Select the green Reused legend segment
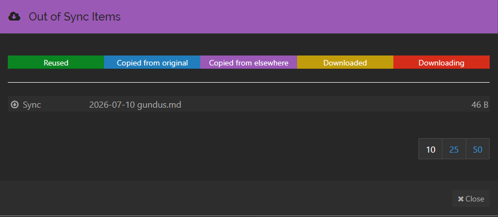Image resolution: width=498 pixels, height=217 pixels. (x=56, y=62)
